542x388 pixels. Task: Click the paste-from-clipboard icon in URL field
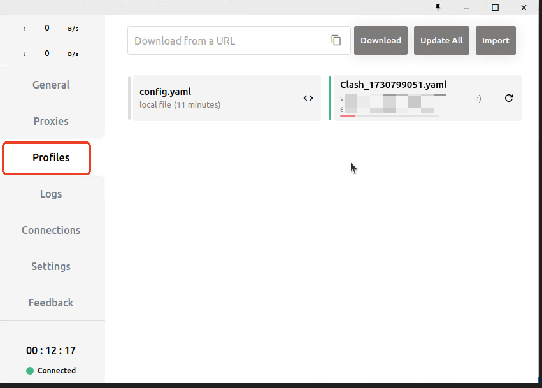tap(336, 41)
